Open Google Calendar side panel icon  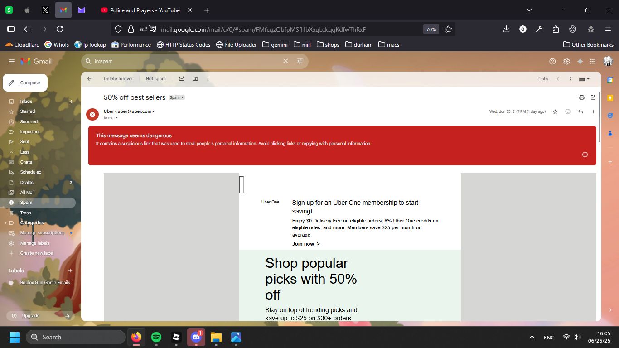610,80
